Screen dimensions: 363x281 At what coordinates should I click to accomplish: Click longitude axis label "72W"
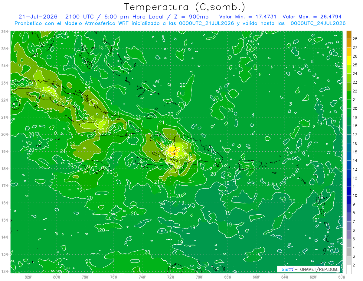(171, 276)
